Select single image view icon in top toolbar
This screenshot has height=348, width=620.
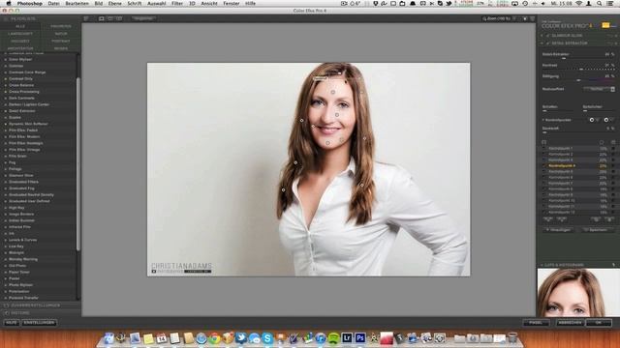[x=102, y=18]
